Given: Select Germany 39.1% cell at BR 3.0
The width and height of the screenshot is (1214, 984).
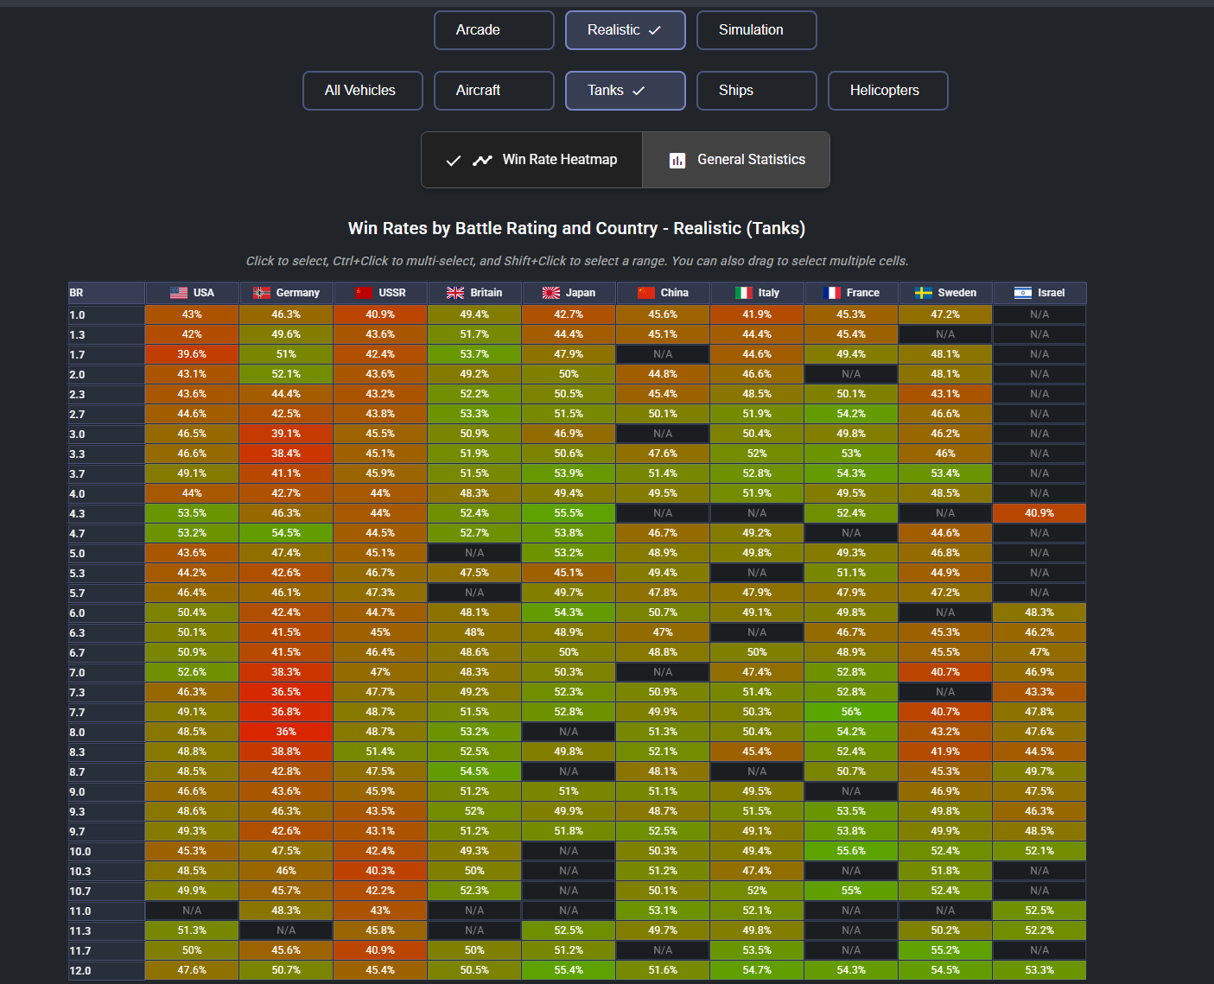Looking at the screenshot, I should tap(286, 434).
